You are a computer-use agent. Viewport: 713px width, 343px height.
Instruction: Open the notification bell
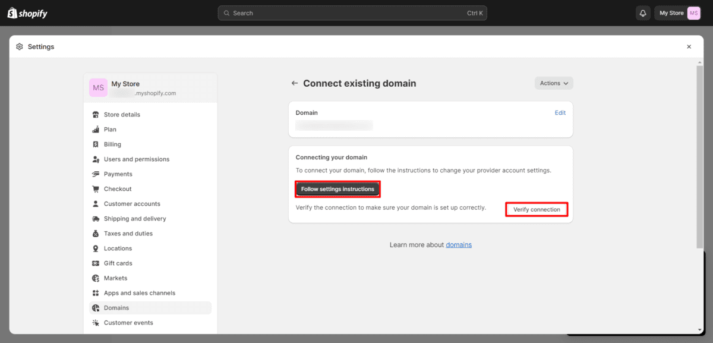642,12
